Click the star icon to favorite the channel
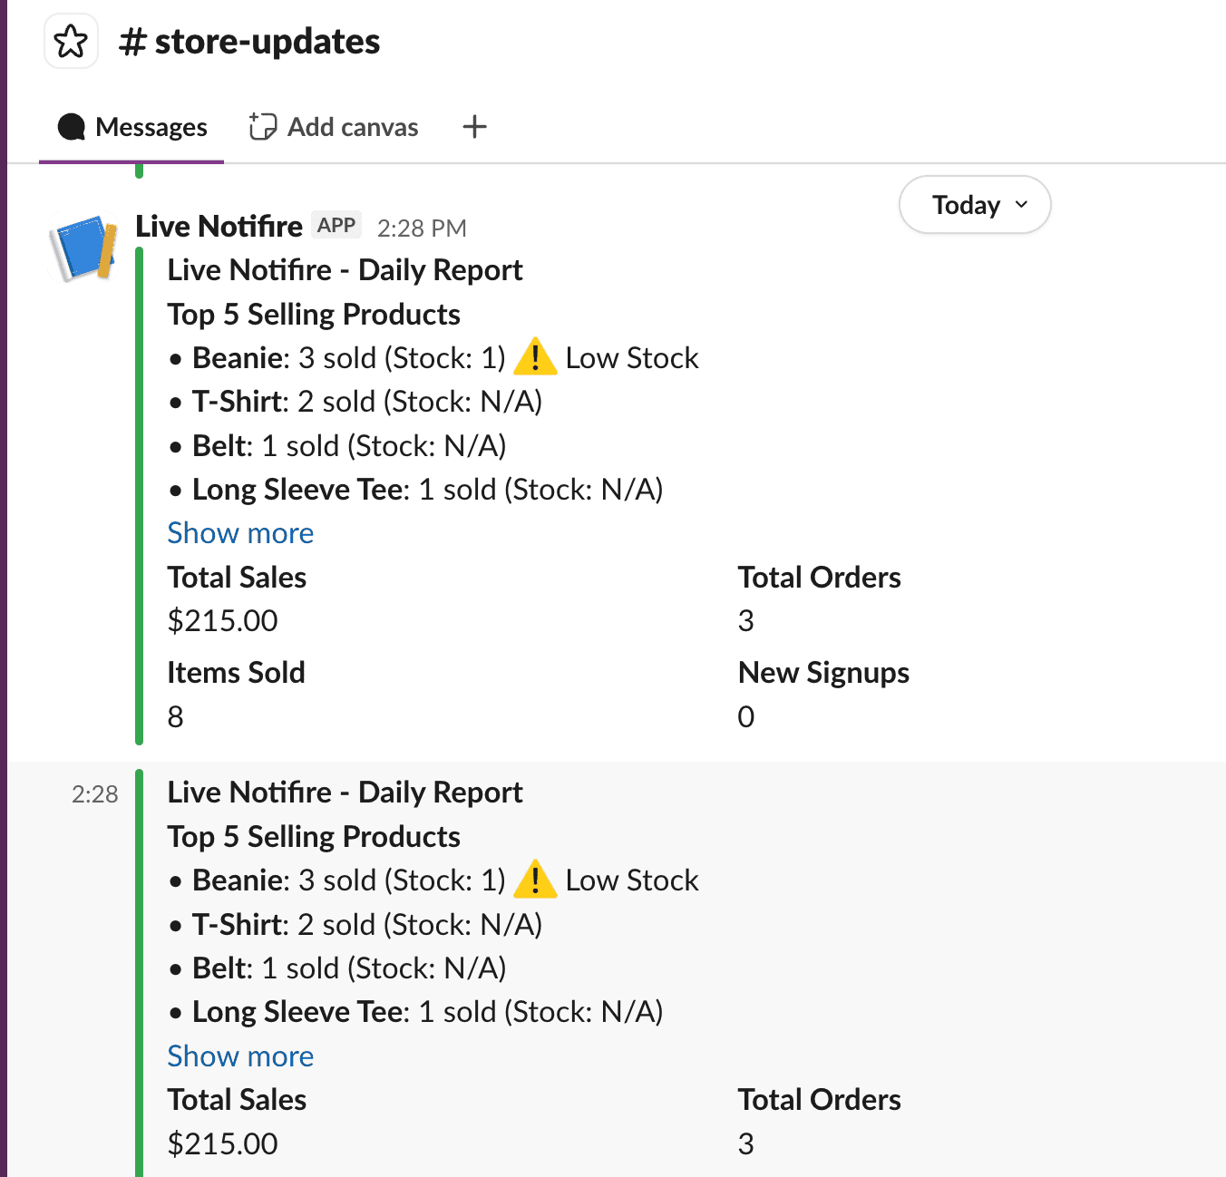This screenshot has height=1177, width=1226. point(71,40)
